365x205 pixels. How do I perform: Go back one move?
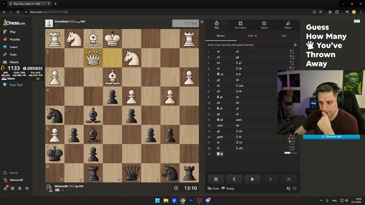pos(234,179)
